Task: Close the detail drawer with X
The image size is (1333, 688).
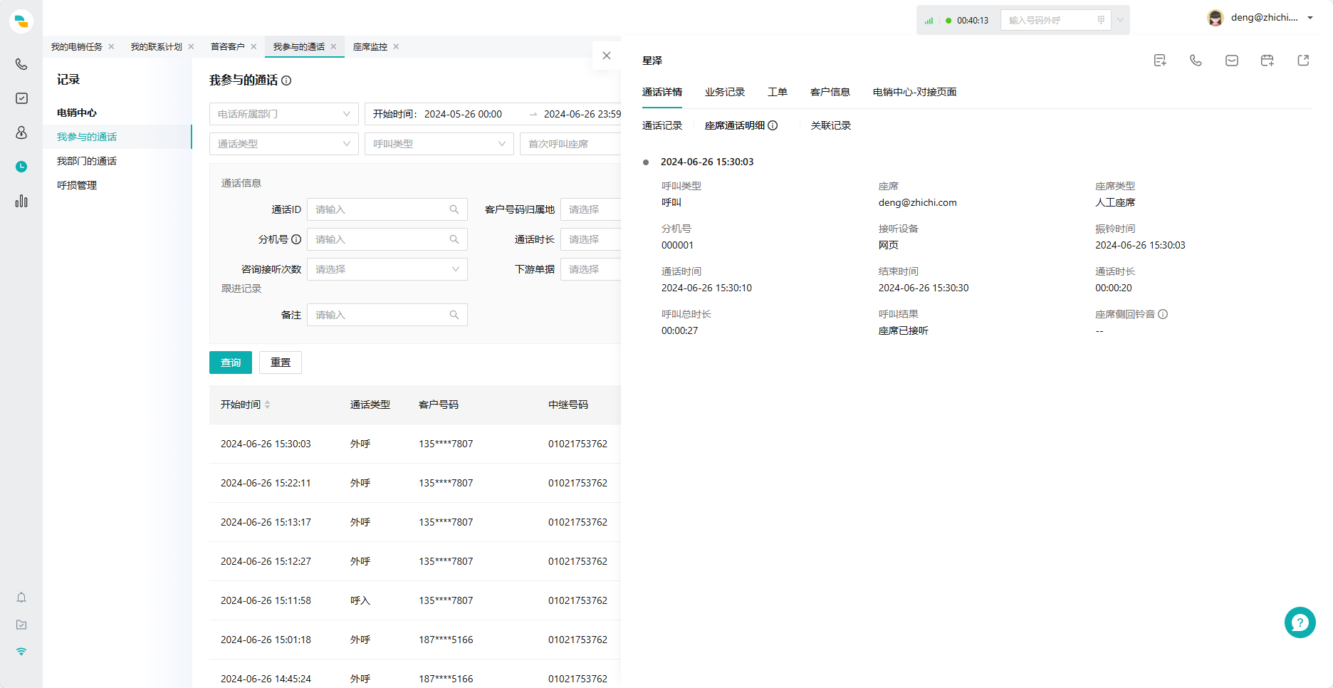Action: click(x=607, y=56)
